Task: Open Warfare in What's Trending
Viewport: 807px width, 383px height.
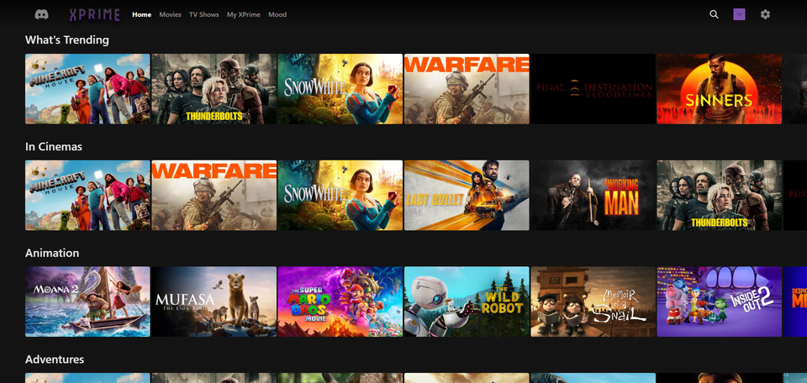Action: pos(467,89)
